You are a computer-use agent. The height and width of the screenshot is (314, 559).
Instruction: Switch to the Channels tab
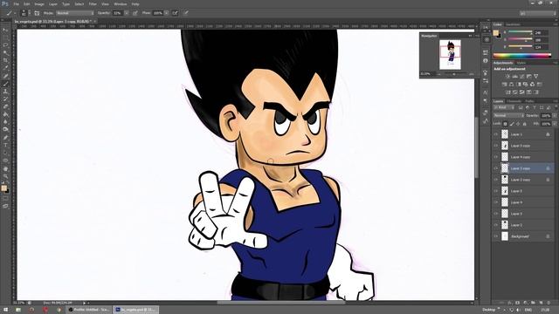tap(514, 101)
